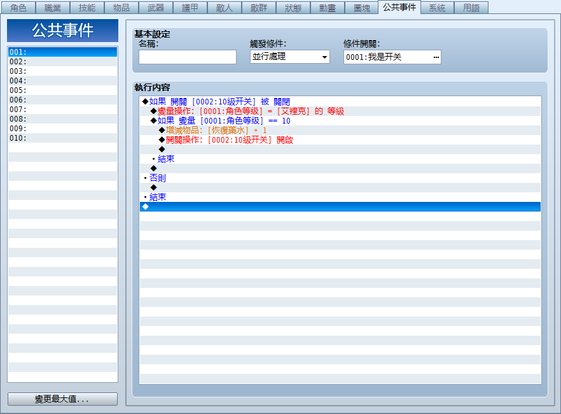Open the 護甲 tab
561x414 pixels.
click(190, 8)
